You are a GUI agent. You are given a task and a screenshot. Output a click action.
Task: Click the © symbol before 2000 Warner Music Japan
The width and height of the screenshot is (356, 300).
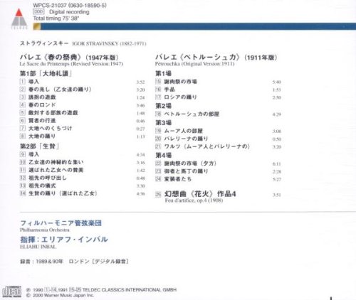pyautogui.click(x=28, y=295)
